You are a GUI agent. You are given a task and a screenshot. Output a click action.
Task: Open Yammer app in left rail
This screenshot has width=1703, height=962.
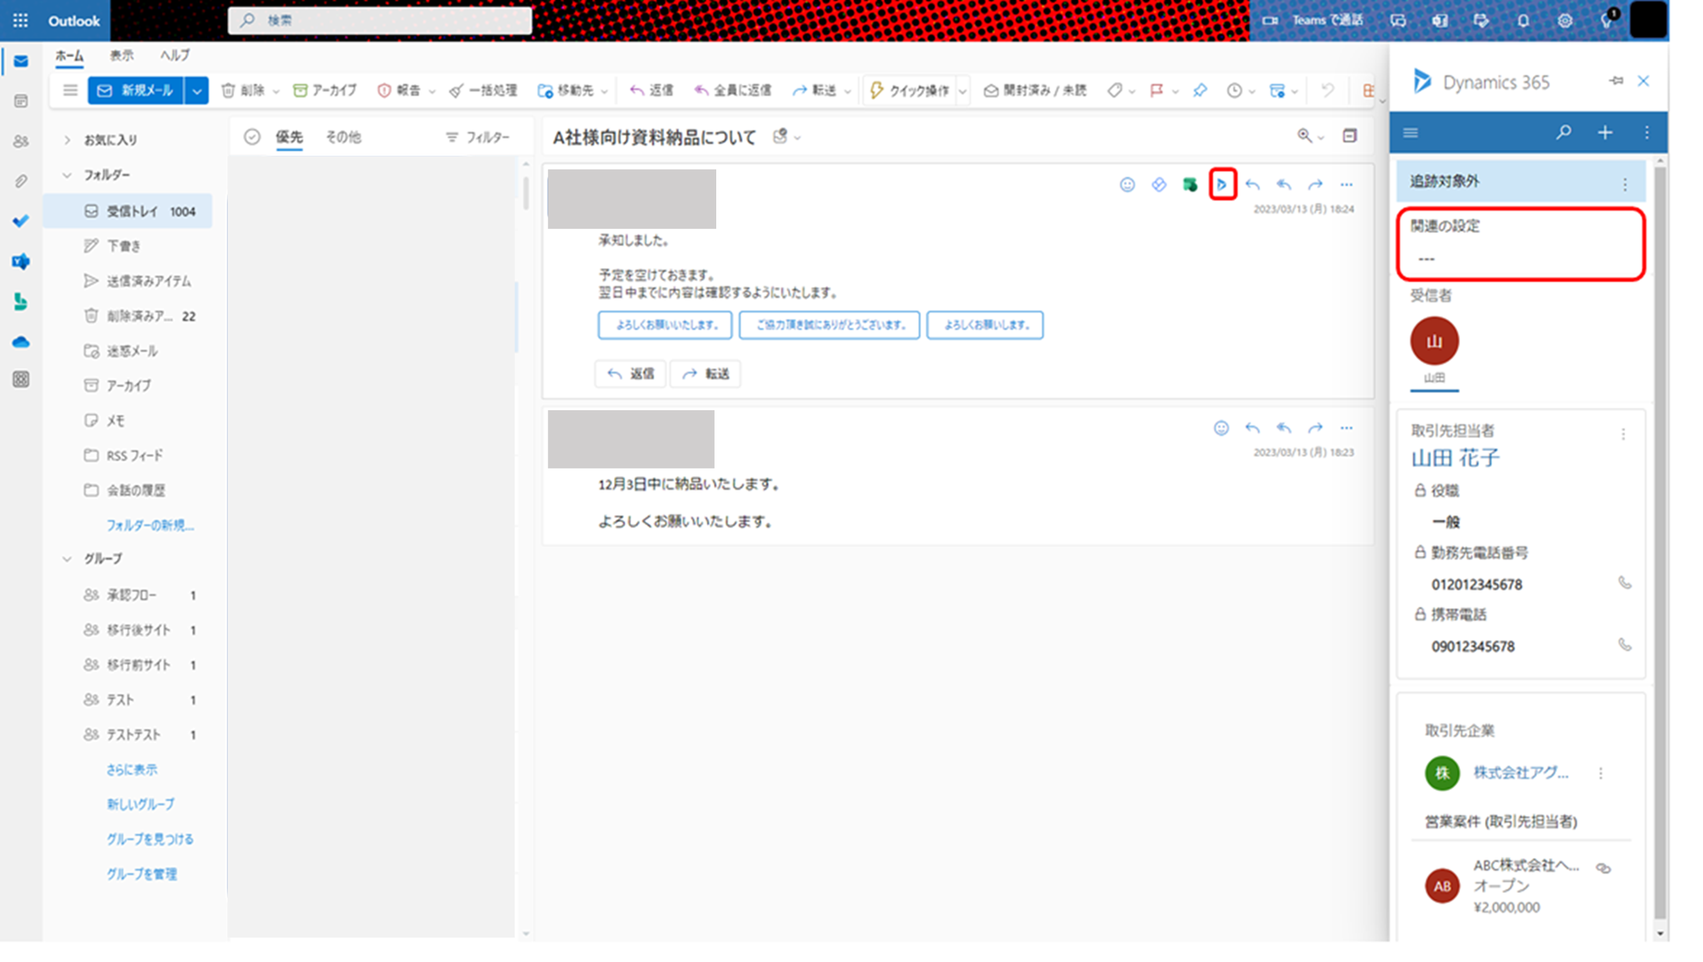(21, 262)
